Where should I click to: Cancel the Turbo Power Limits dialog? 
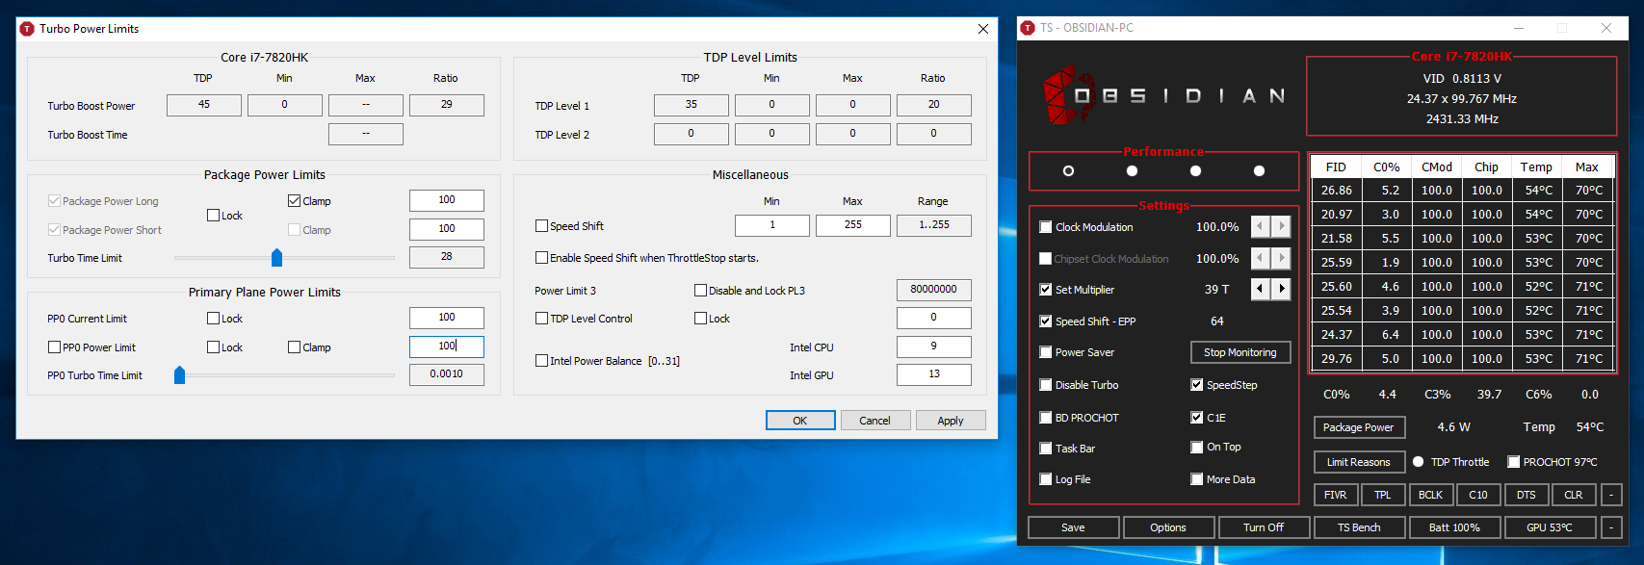click(x=874, y=421)
